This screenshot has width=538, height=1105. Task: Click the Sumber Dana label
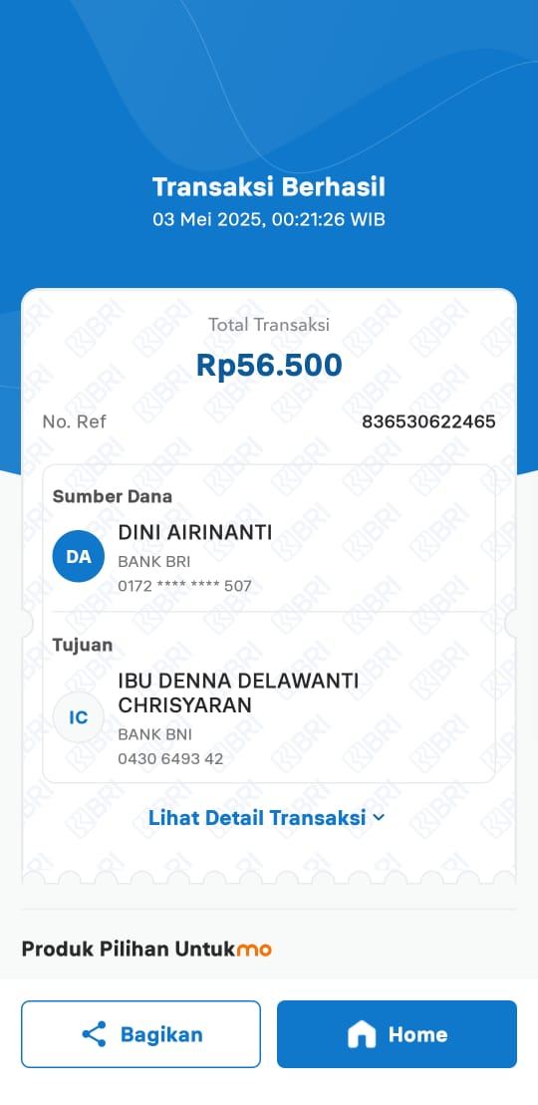coord(113,496)
